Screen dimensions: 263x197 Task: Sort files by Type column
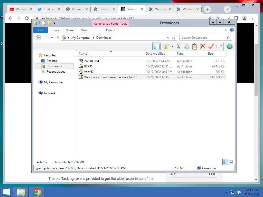tap(190, 54)
